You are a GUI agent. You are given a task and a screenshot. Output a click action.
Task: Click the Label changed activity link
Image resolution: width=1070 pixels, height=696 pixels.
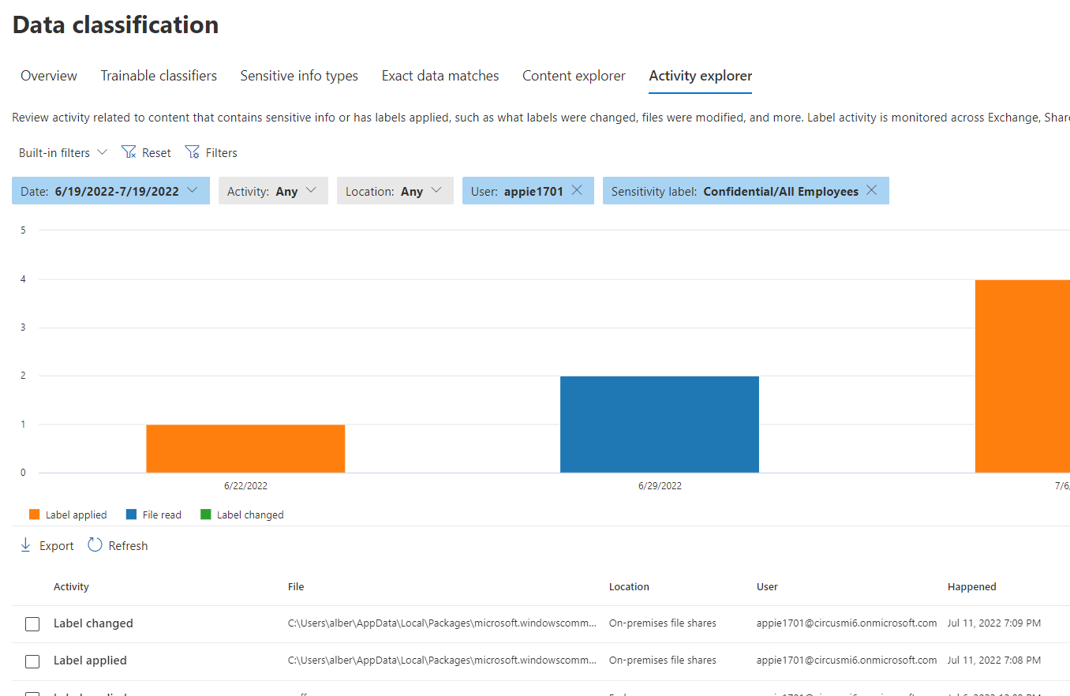point(93,623)
